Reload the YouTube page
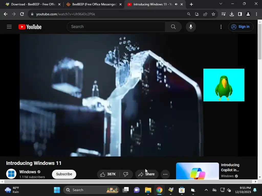Screen dimensions: 262x196 coord(22,14)
